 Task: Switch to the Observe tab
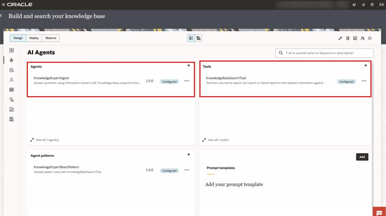(51, 38)
